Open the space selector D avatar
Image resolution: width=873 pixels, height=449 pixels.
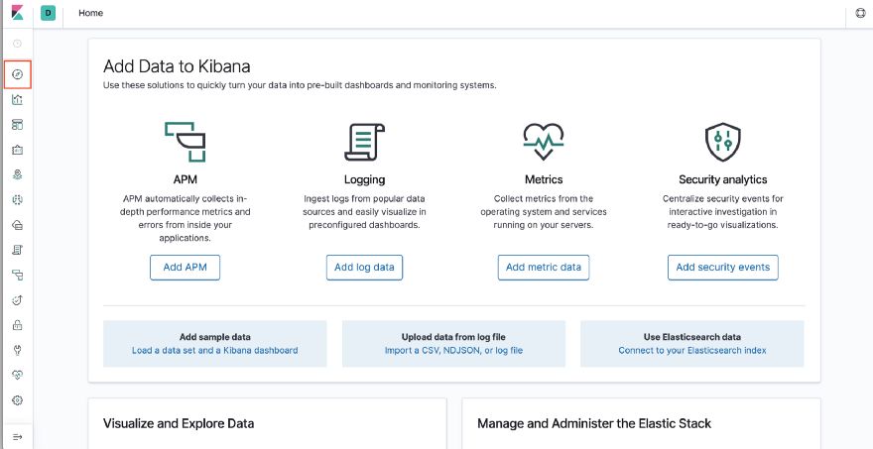click(49, 14)
